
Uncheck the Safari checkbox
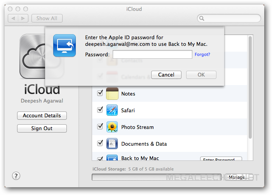[x=100, y=110]
